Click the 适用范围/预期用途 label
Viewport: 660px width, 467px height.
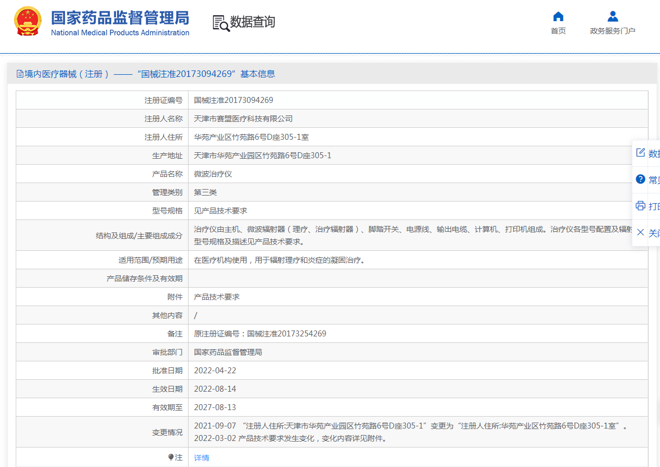point(151,260)
